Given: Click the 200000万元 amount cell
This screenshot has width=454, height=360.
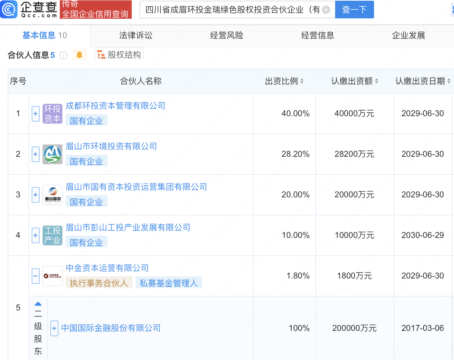Looking at the screenshot, I should click(354, 328).
